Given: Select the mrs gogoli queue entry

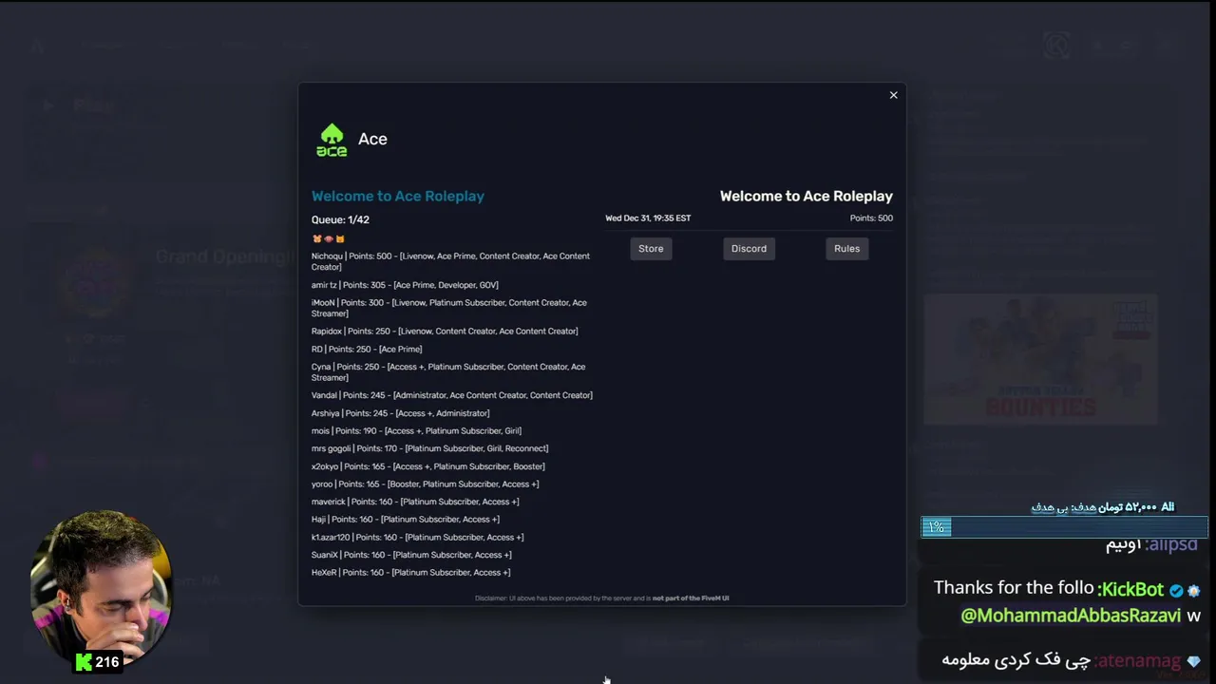Looking at the screenshot, I should (430, 448).
